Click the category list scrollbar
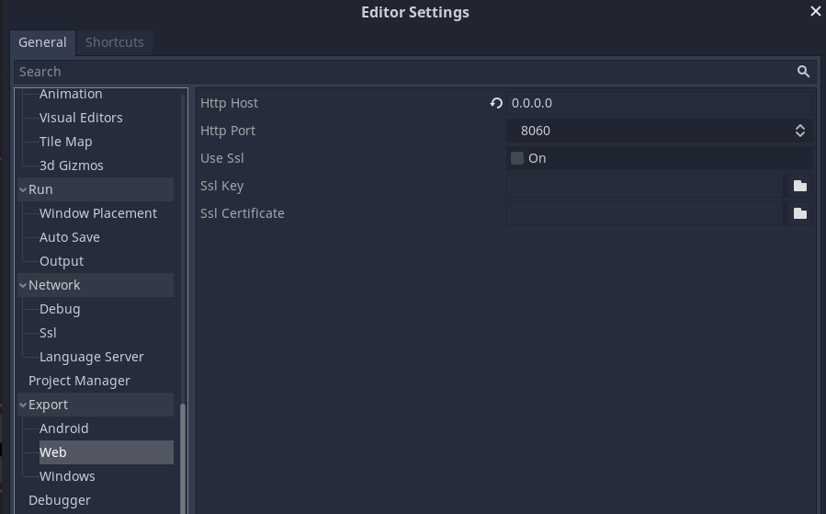The width and height of the screenshot is (826, 514). [184, 459]
